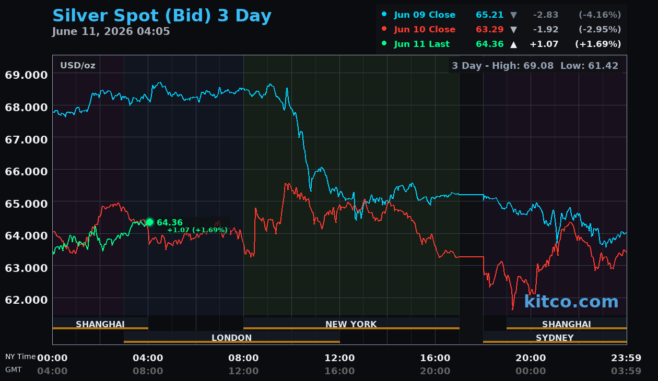Click the GMT 03:59 tick label
The image size is (658, 381).
[x=626, y=371]
